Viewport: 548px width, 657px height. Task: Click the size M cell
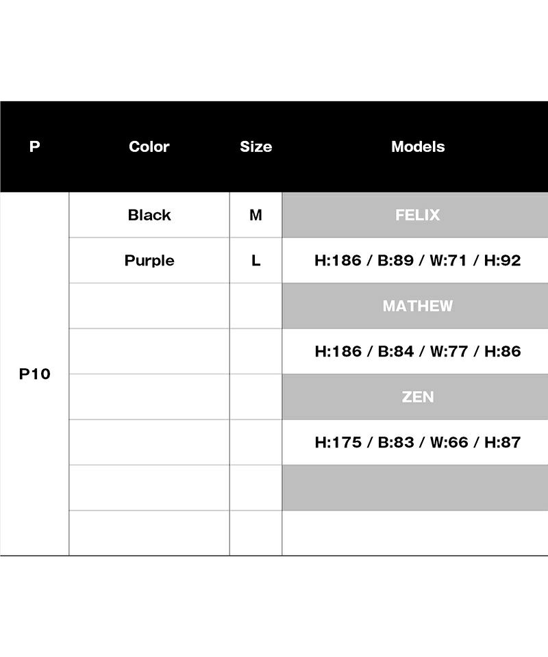point(256,215)
